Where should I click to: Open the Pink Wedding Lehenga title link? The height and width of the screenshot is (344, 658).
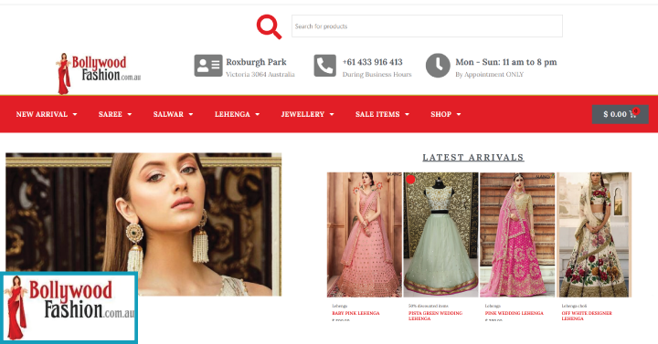pyautogui.click(x=514, y=313)
